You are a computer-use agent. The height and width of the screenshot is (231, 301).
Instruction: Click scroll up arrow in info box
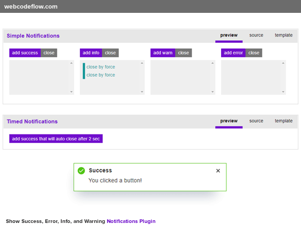click(x=142, y=63)
